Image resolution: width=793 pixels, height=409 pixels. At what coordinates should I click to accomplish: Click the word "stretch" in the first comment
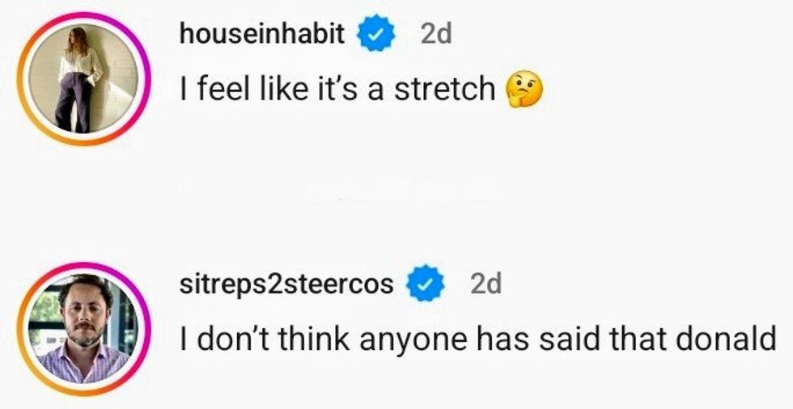pyautogui.click(x=444, y=89)
